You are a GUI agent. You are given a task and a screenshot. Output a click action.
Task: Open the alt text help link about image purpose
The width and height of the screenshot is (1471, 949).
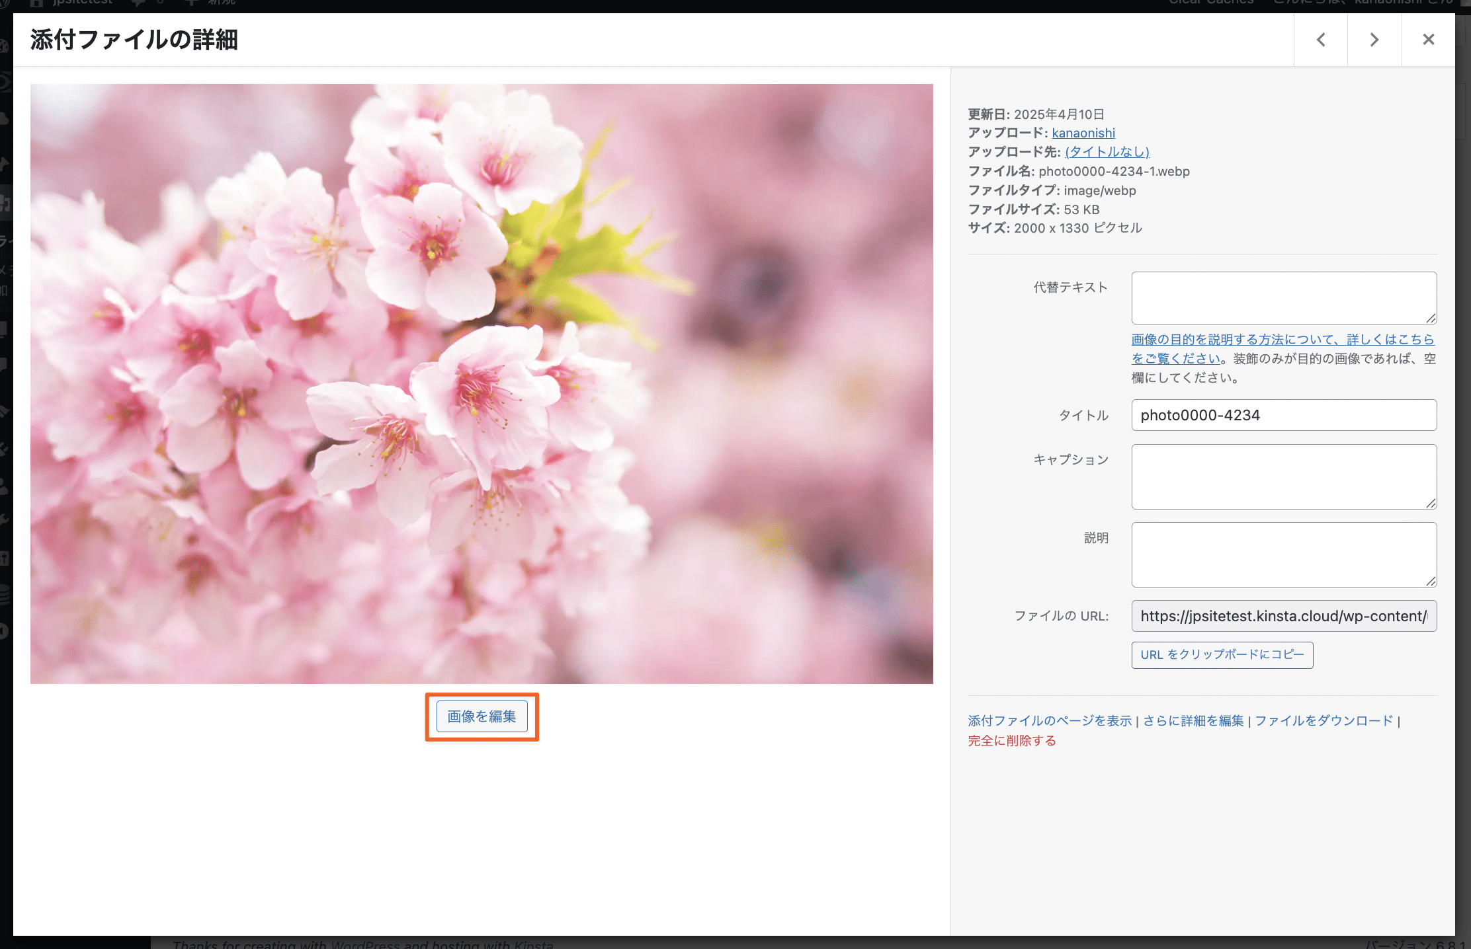1282,340
